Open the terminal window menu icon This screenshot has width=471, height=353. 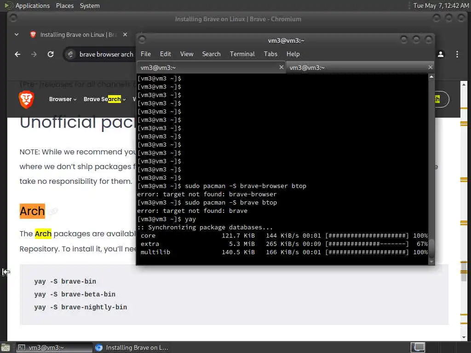coord(142,40)
